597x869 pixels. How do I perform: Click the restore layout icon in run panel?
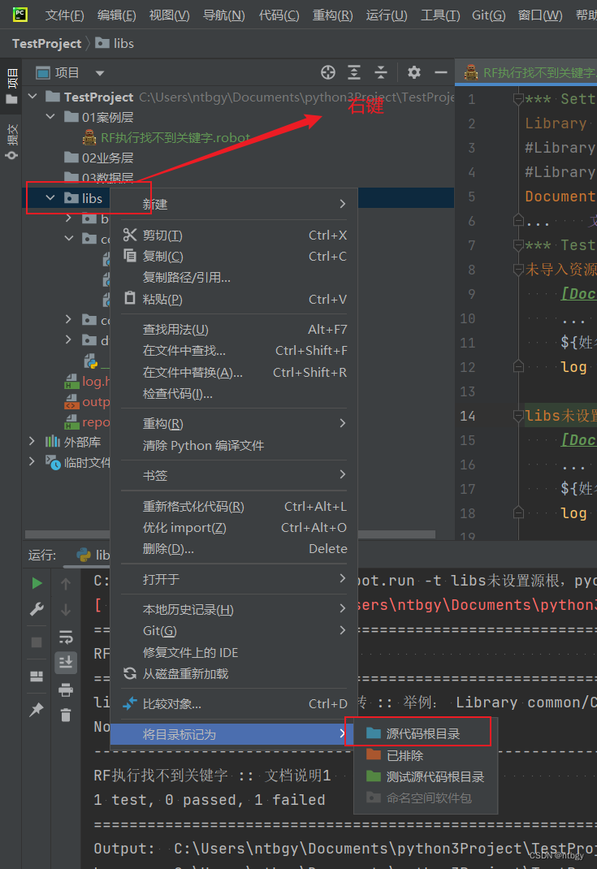[x=37, y=677]
